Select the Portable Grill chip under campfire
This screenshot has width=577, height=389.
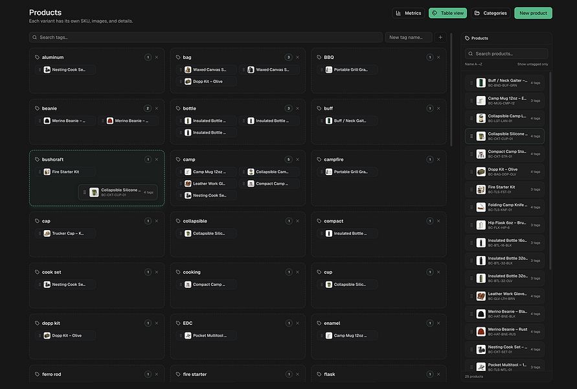[348, 172]
